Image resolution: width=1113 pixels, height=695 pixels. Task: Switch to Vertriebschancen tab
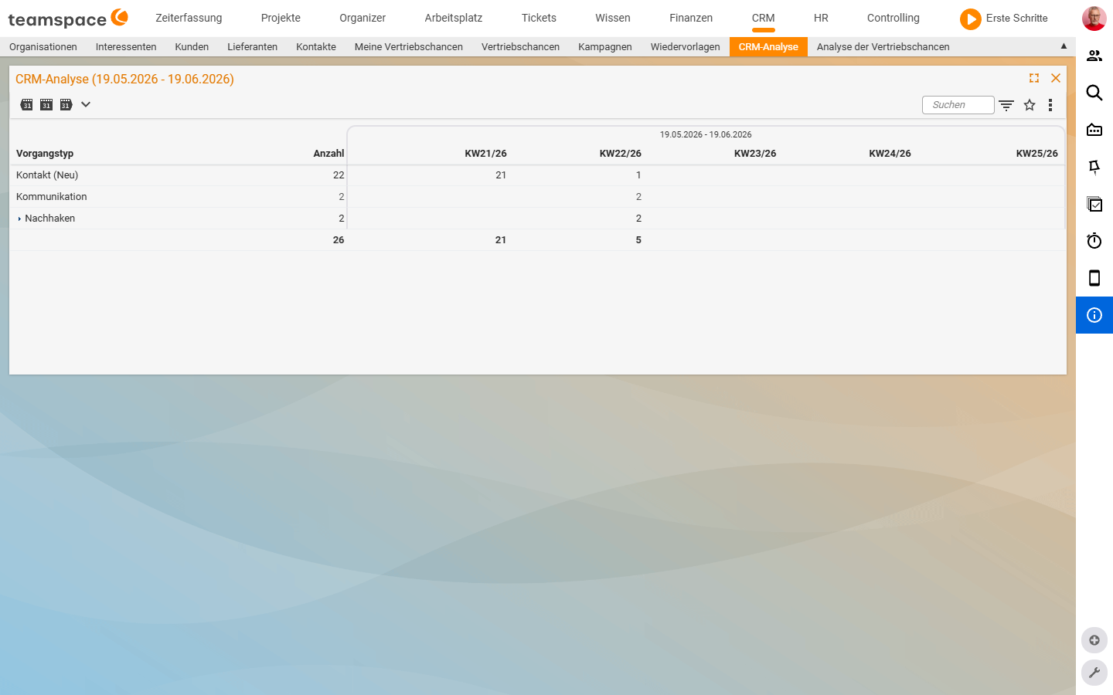point(520,47)
